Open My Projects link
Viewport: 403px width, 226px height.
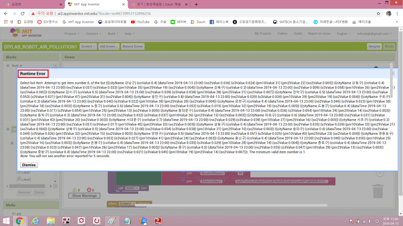263,34
